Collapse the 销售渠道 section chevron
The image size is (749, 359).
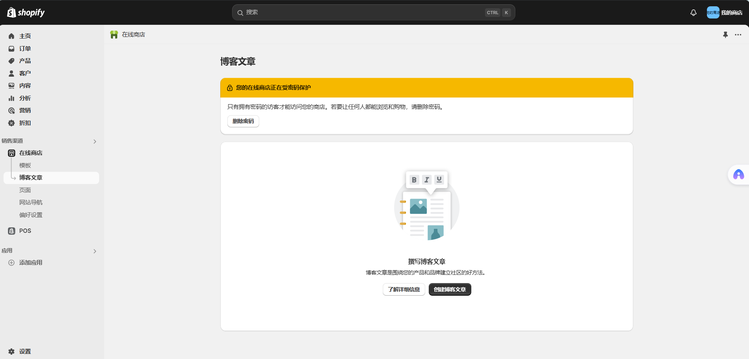(x=94, y=141)
